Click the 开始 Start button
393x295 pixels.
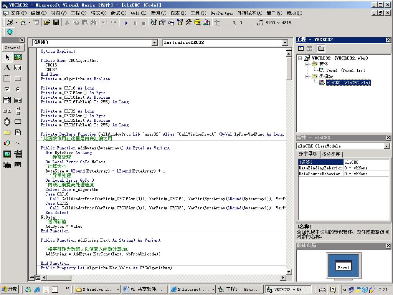tap(10, 289)
